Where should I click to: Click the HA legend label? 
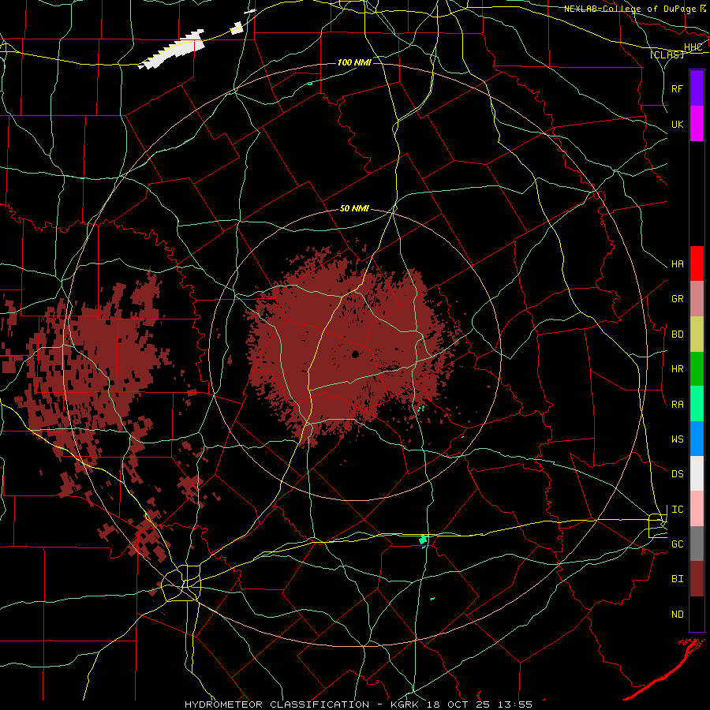coord(677,264)
